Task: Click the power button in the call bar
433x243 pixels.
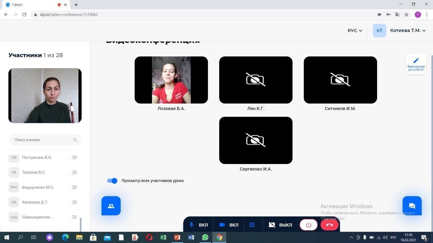Action: (309, 225)
